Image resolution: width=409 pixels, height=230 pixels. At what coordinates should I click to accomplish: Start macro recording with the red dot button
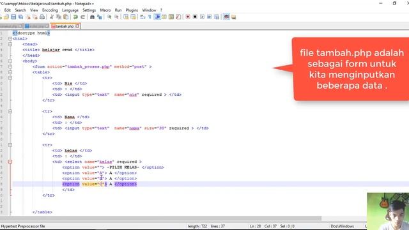[x=187, y=17]
